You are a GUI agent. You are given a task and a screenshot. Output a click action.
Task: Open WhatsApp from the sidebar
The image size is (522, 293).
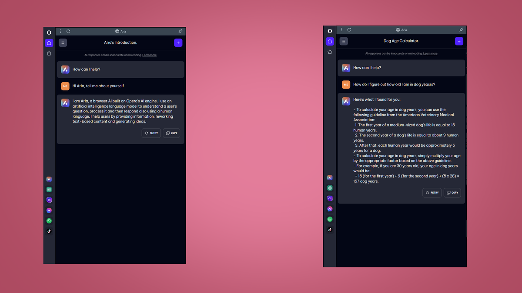pos(49,221)
